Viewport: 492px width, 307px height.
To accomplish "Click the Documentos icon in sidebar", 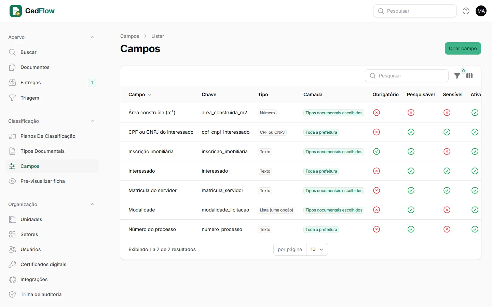I will click(x=12, y=67).
